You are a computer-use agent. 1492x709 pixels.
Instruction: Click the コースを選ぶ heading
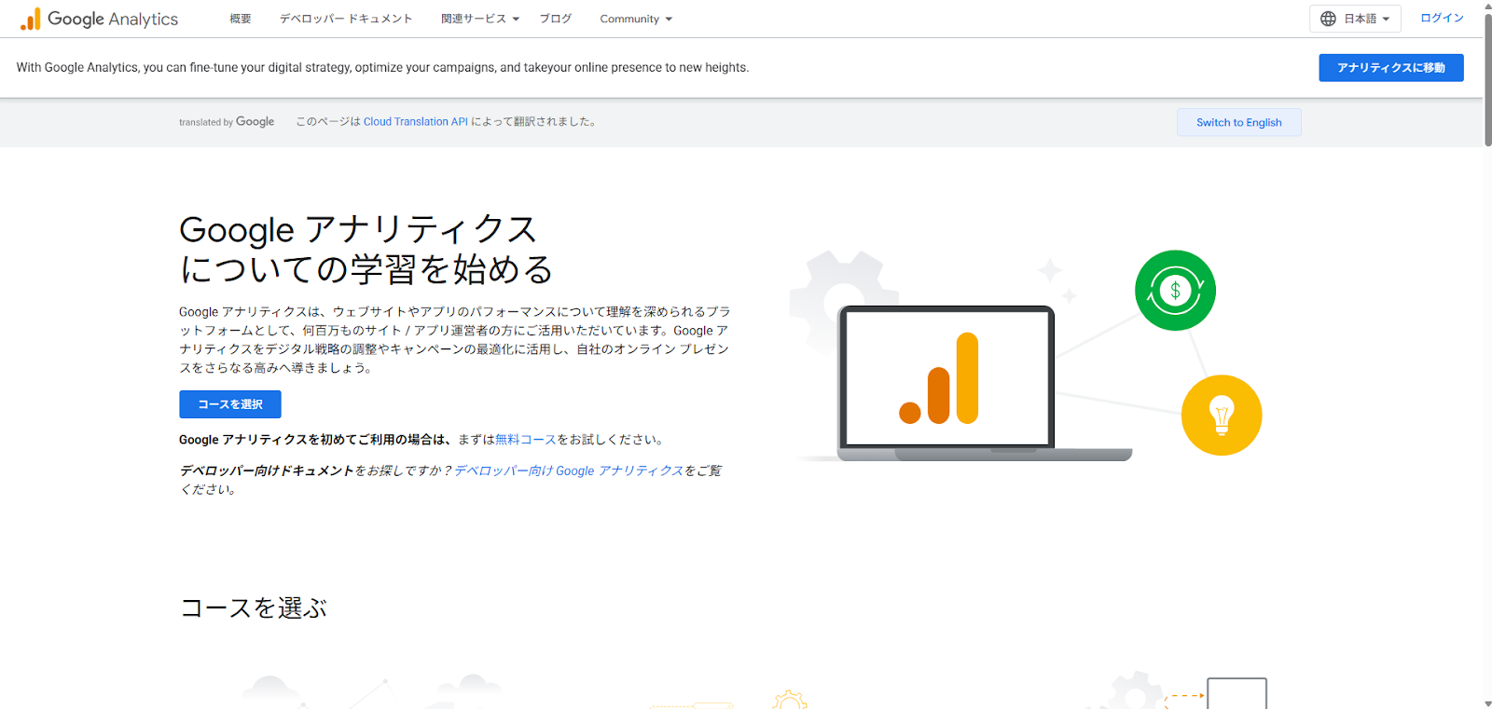click(254, 608)
